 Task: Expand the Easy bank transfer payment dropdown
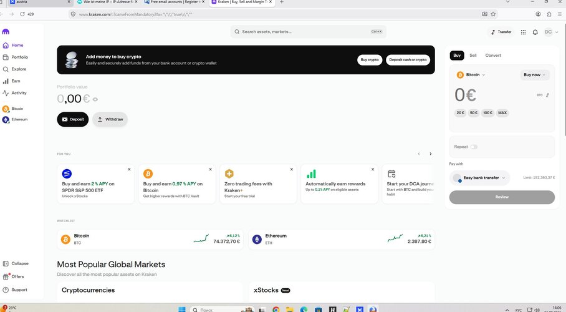480,178
